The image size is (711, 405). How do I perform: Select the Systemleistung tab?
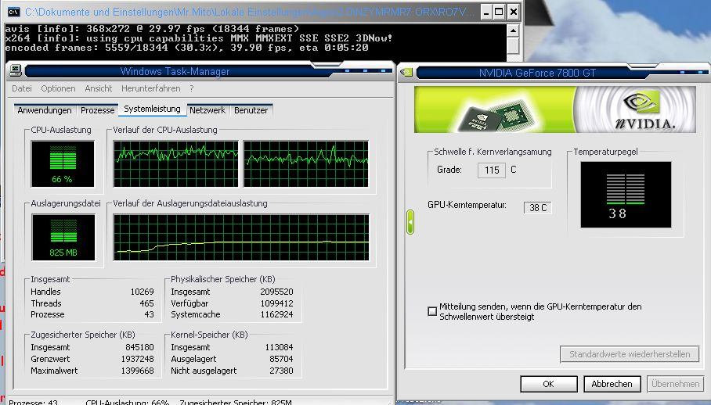[x=153, y=109]
